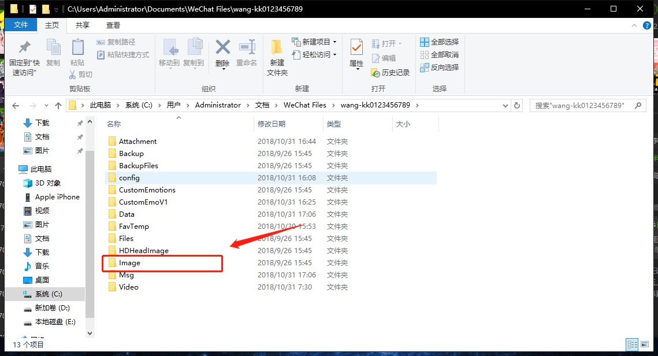Create a new folder via 新建文件夹 icon
The image size is (658, 356).
[276, 54]
